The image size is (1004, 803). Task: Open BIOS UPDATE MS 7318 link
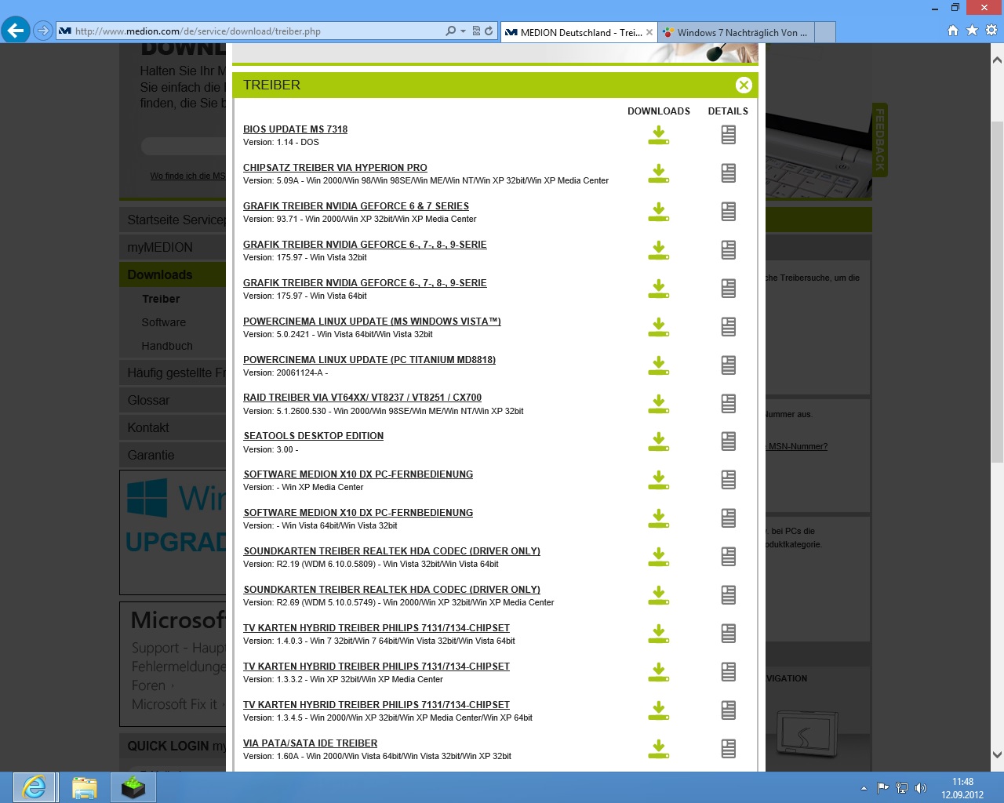point(295,129)
